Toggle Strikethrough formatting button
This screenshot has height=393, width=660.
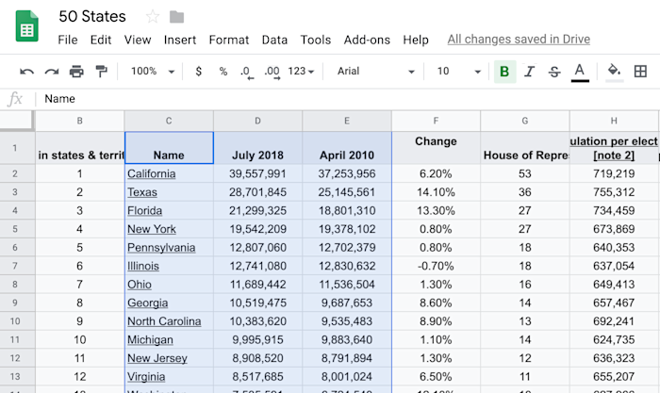click(x=554, y=72)
